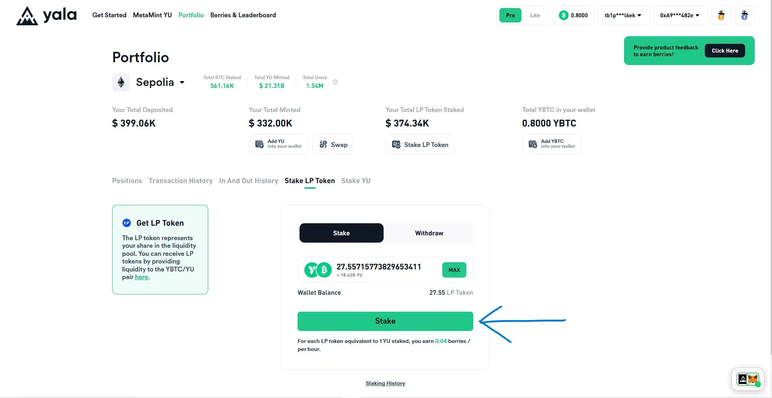Click Here to provide feedback
Image resolution: width=772 pixels, height=398 pixels.
(725, 51)
